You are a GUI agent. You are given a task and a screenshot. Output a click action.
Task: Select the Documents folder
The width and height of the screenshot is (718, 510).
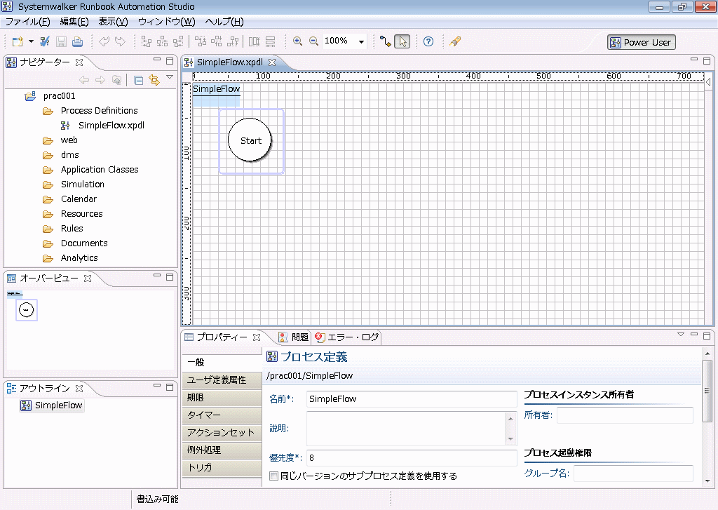pos(84,243)
